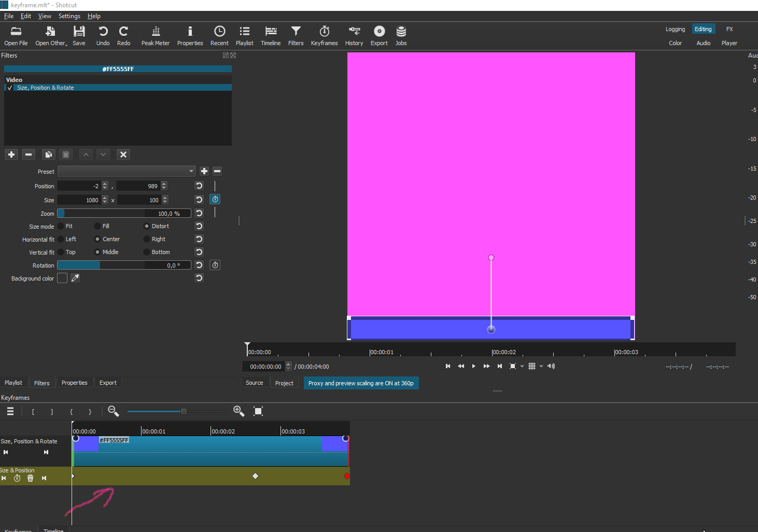The height and width of the screenshot is (532, 758).
Task: Click the proxy and preview scaling button
Action: pyautogui.click(x=361, y=383)
